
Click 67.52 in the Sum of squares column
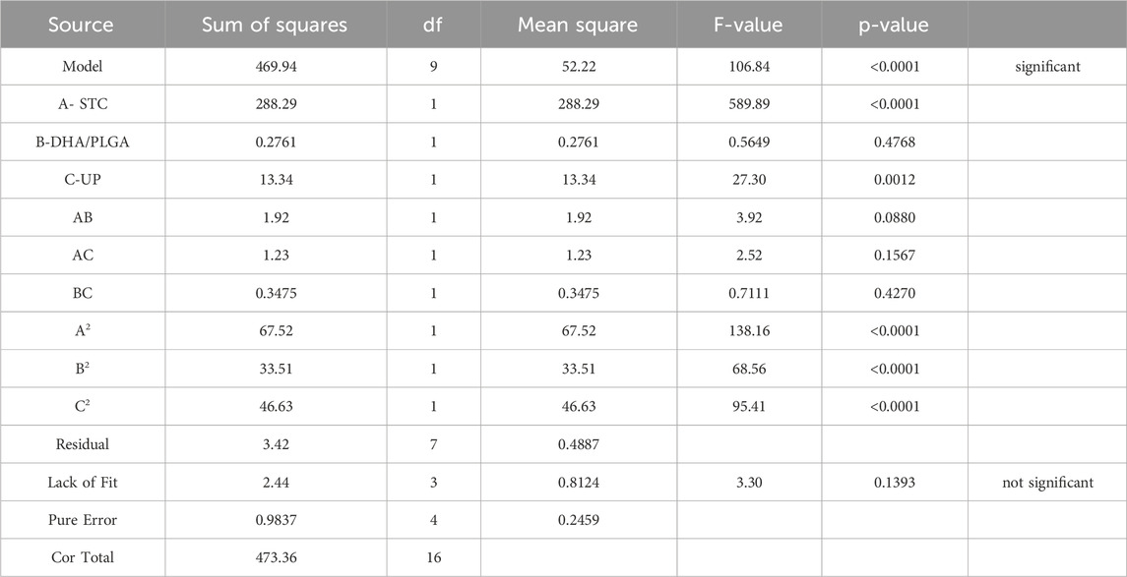[276, 331]
